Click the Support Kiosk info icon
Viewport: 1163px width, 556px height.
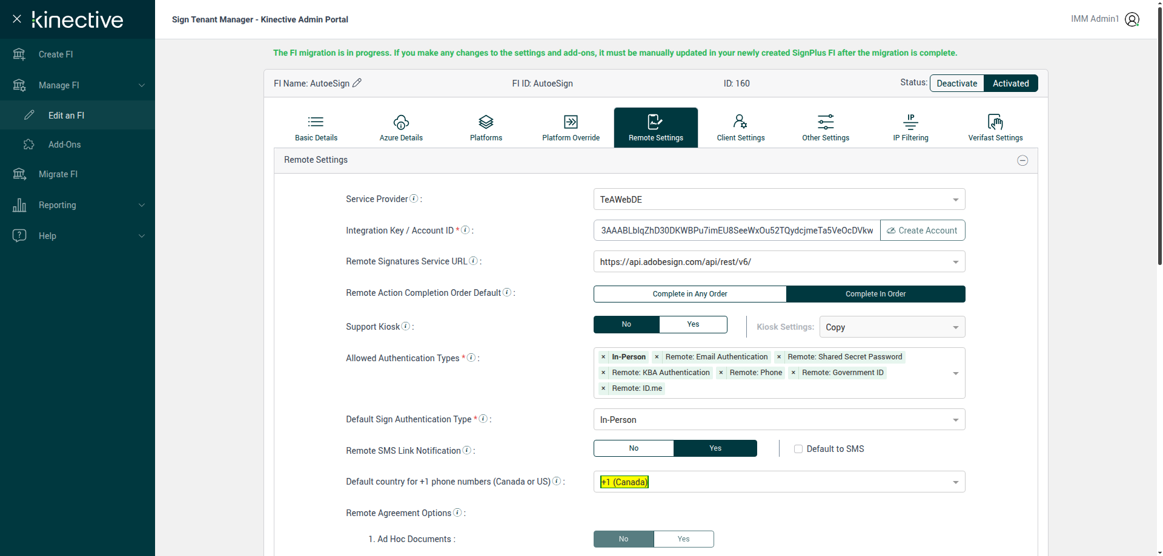[x=406, y=326]
